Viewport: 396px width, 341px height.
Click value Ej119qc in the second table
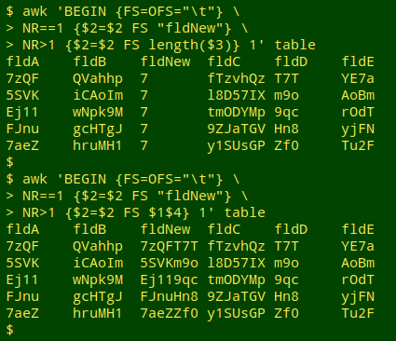[x=169, y=280]
